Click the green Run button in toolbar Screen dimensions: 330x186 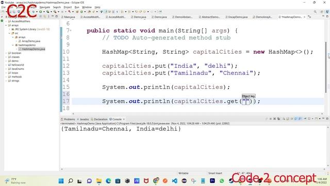pos(40,12)
